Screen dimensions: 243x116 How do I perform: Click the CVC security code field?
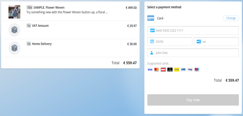216,42
